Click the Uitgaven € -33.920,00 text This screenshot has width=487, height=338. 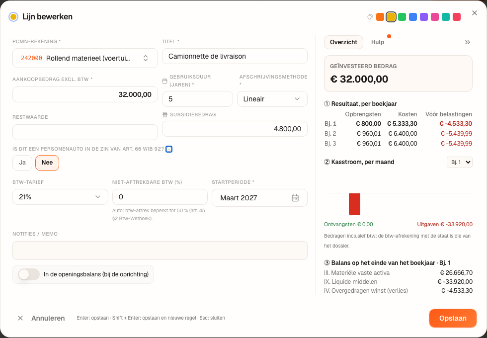(x=445, y=224)
